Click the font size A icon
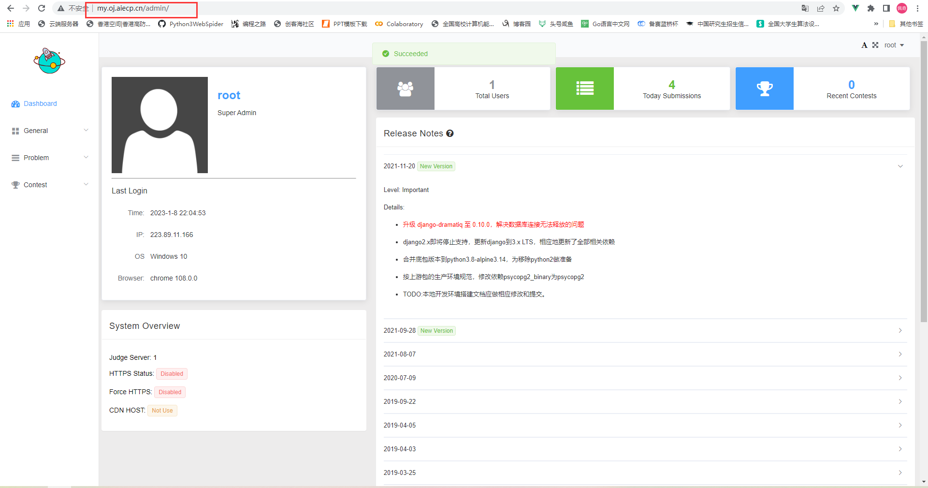This screenshot has height=488, width=928. [x=864, y=45]
